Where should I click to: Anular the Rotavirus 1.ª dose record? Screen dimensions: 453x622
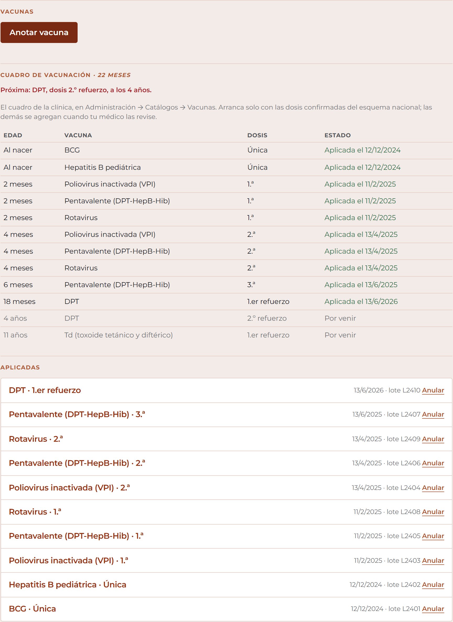pyautogui.click(x=433, y=512)
